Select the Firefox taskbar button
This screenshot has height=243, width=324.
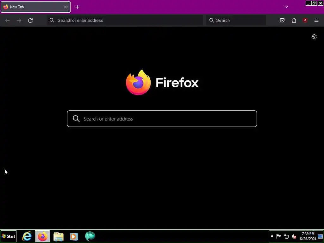click(x=43, y=236)
